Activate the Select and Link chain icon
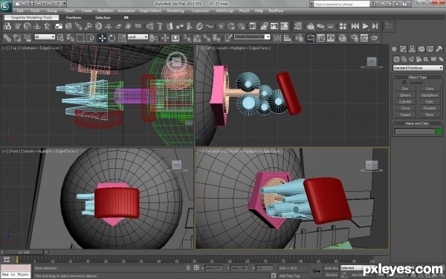Viewport: 446px width, 279px height. [7, 38]
